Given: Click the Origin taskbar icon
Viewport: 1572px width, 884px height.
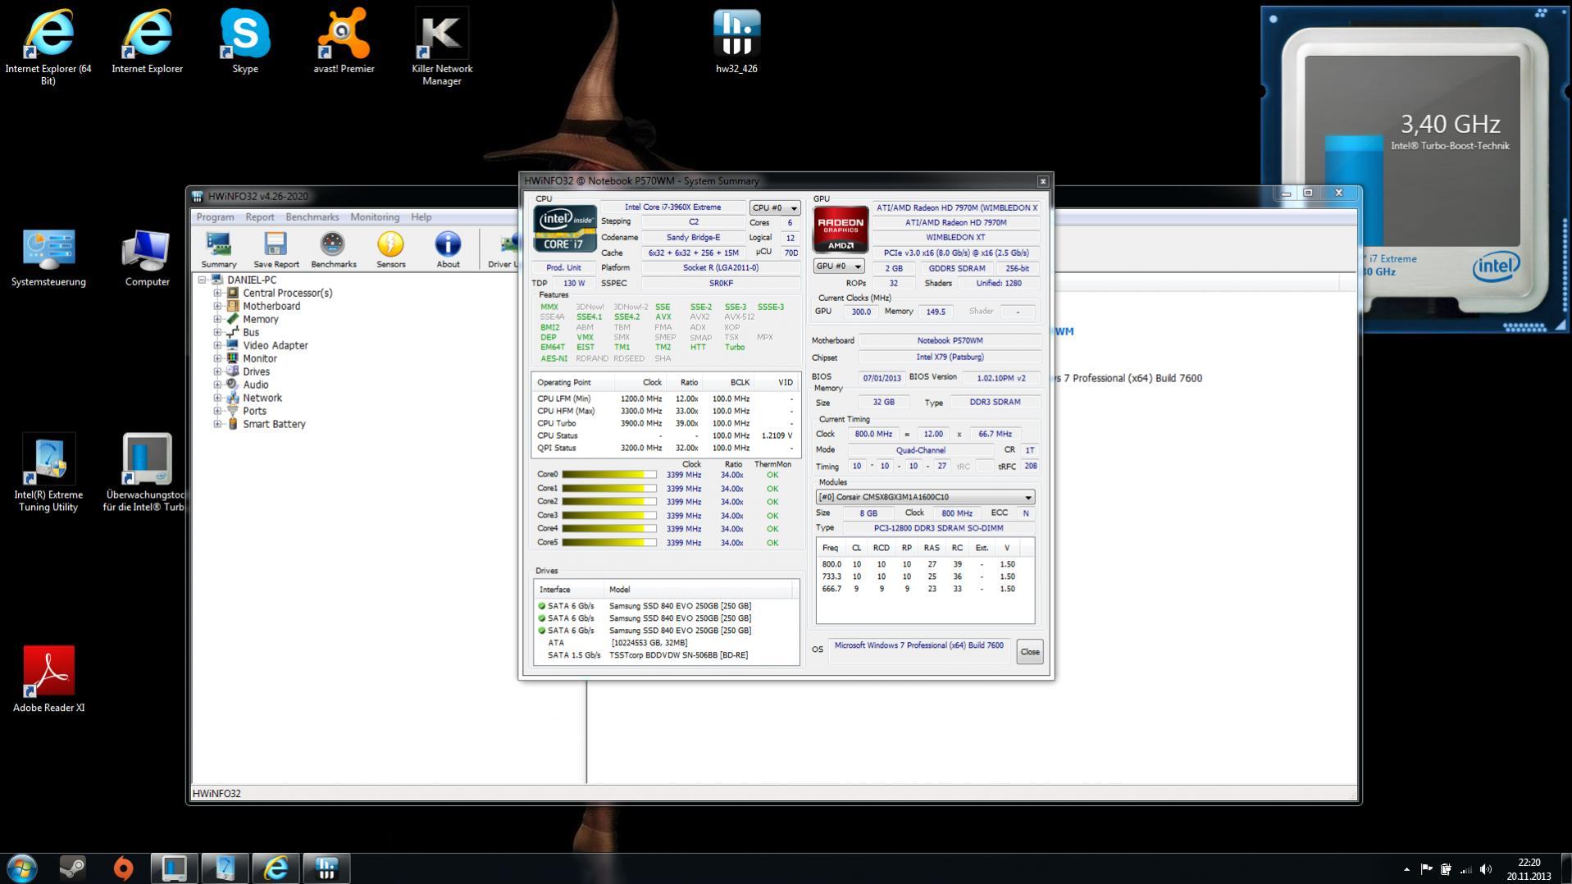Looking at the screenshot, I should (x=123, y=868).
